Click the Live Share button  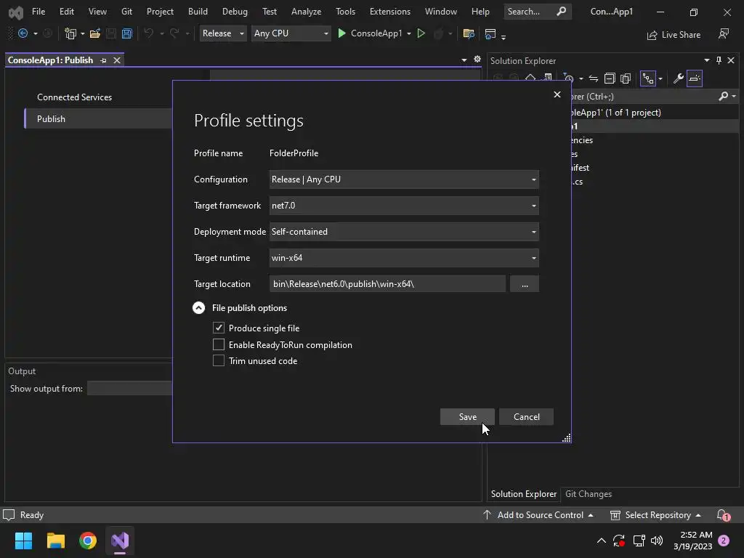tap(674, 35)
